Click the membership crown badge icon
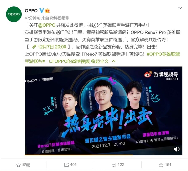 [48, 11]
